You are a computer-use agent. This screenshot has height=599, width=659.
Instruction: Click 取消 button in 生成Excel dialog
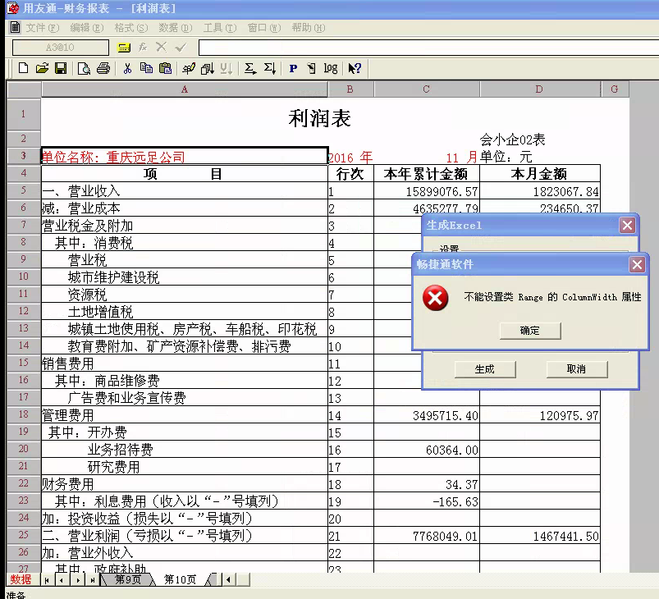577,369
